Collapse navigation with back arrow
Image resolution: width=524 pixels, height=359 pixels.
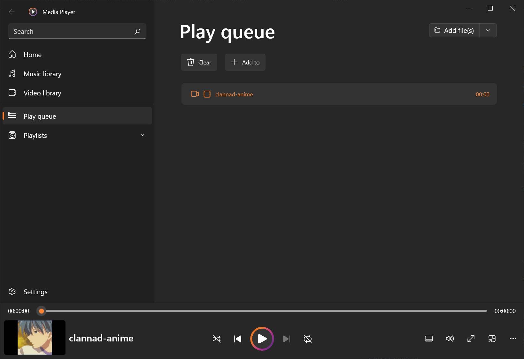(x=12, y=12)
